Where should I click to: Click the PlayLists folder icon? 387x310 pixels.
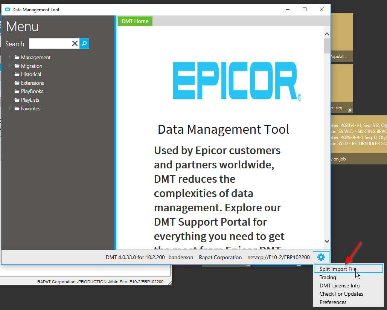(17, 100)
